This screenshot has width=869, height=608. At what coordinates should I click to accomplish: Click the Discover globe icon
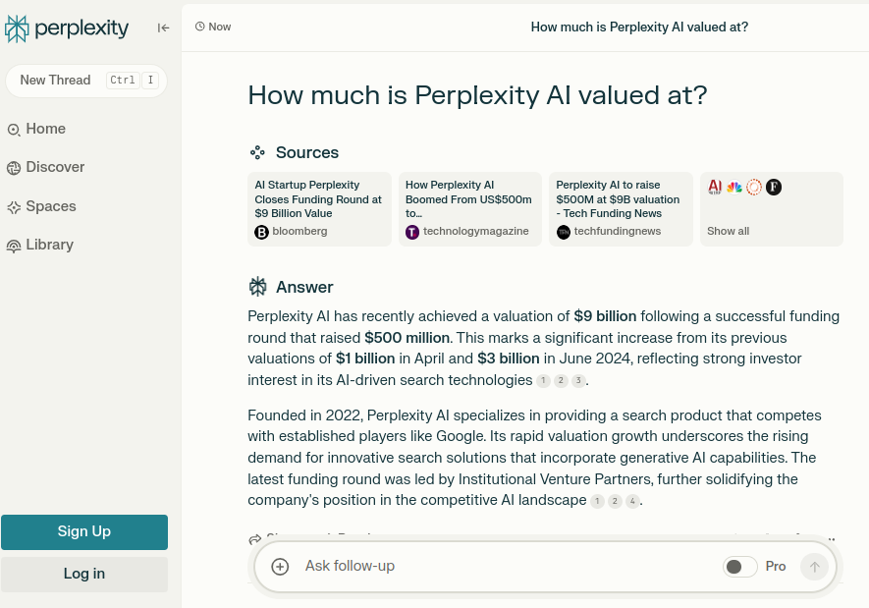click(14, 168)
